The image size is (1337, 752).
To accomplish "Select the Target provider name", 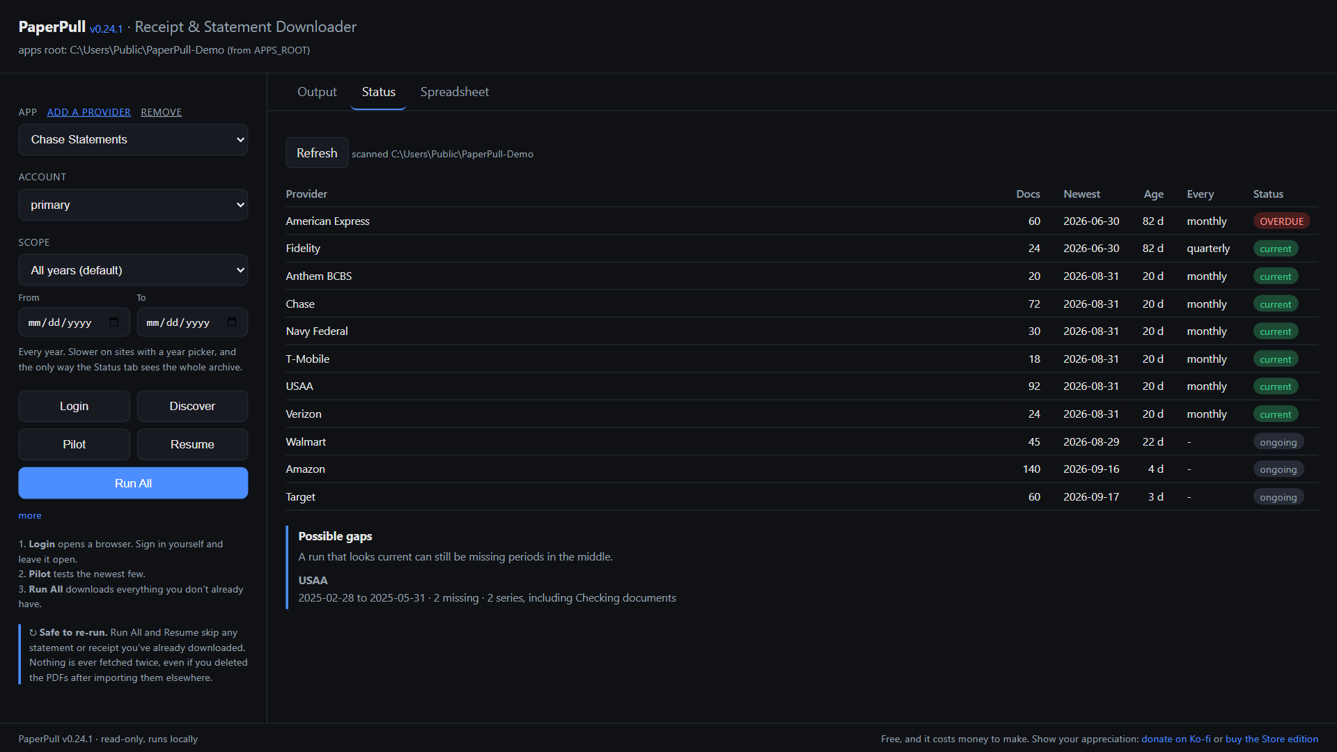I will coord(301,497).
